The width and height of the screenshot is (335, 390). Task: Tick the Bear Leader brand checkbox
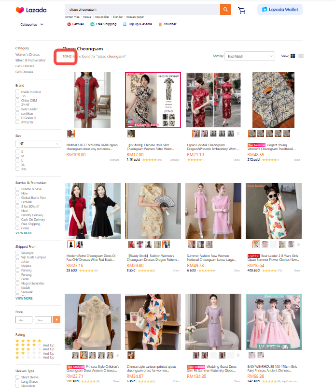click(x=17, y=109)
